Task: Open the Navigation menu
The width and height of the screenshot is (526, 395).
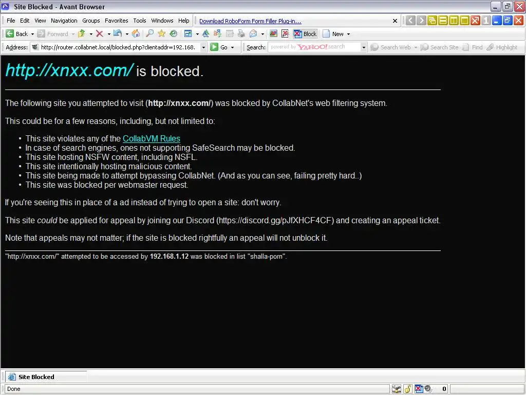Action: tap(64, 21)
